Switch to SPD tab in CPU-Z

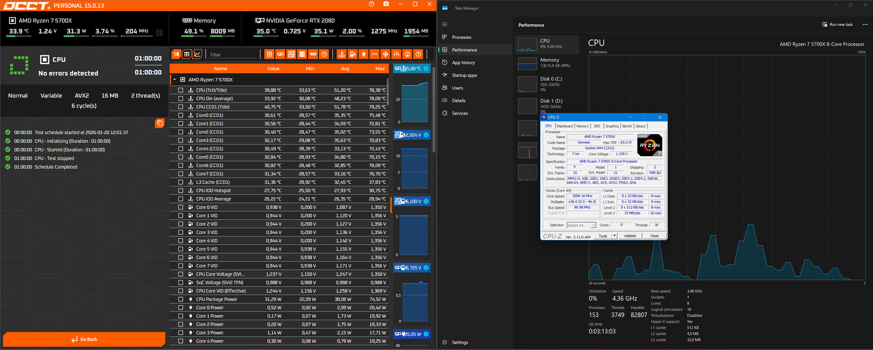click(x=597, y=126)
